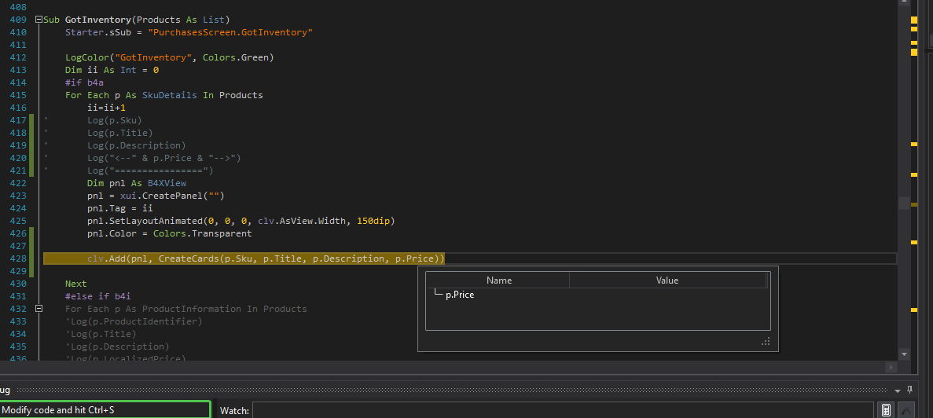The height and width of the screenshot is (418, 933).
Task: Click the calculator icon beside Watch field
Action: point(886,410)
